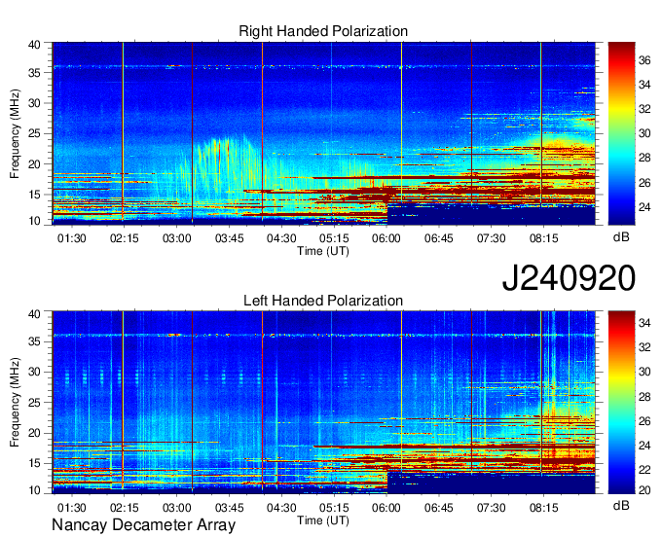Click the 06:00 time tick of Left Handed plot
662x537 pixels.
[x=386, y=508]
